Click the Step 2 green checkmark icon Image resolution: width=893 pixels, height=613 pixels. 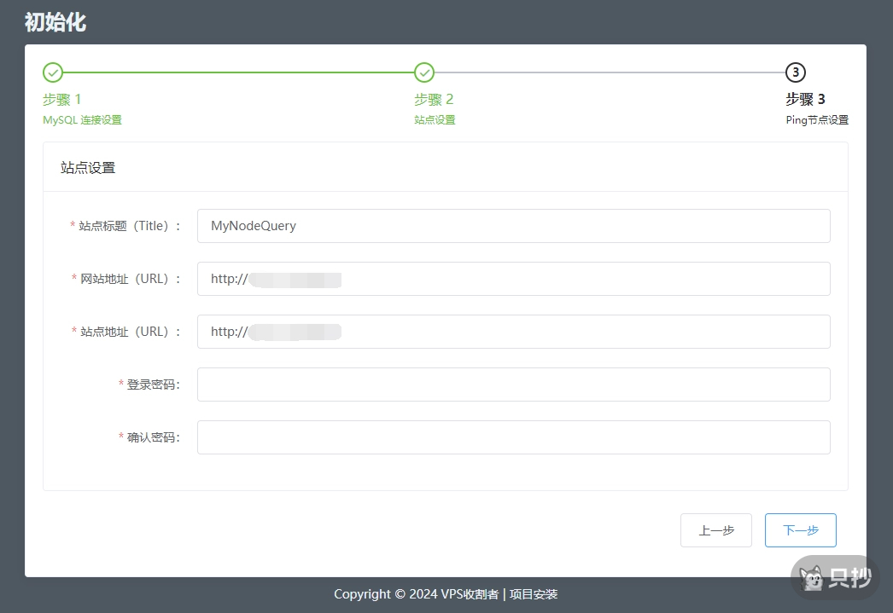[424, 72]
